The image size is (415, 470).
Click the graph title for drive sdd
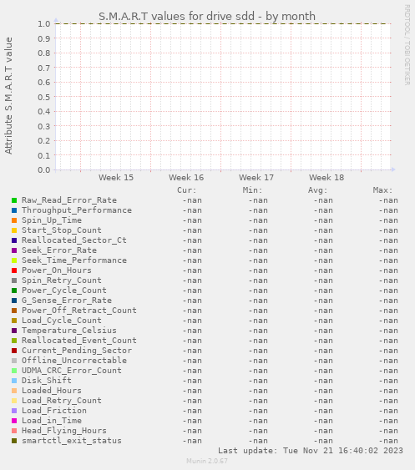[x=207, y=16]
